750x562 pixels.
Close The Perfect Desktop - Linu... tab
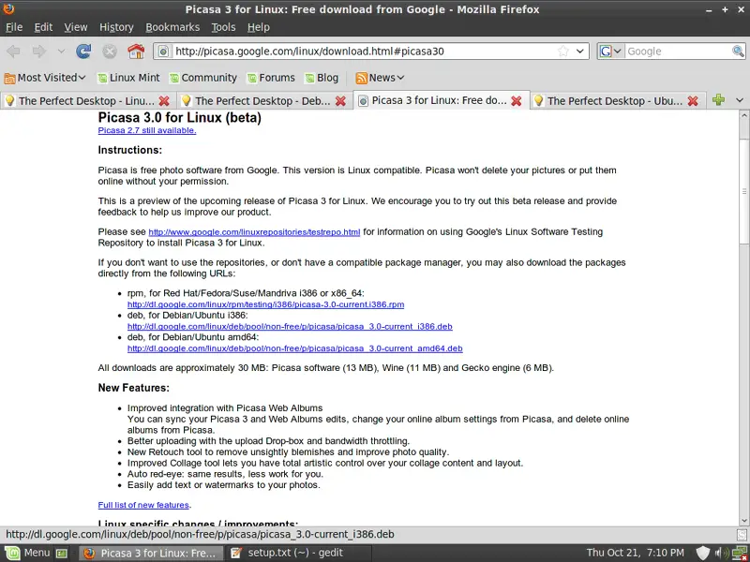(164, 101)
